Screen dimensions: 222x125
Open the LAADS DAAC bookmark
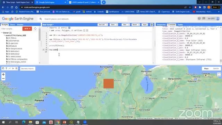pyautogui.click(x=128, y=11)
